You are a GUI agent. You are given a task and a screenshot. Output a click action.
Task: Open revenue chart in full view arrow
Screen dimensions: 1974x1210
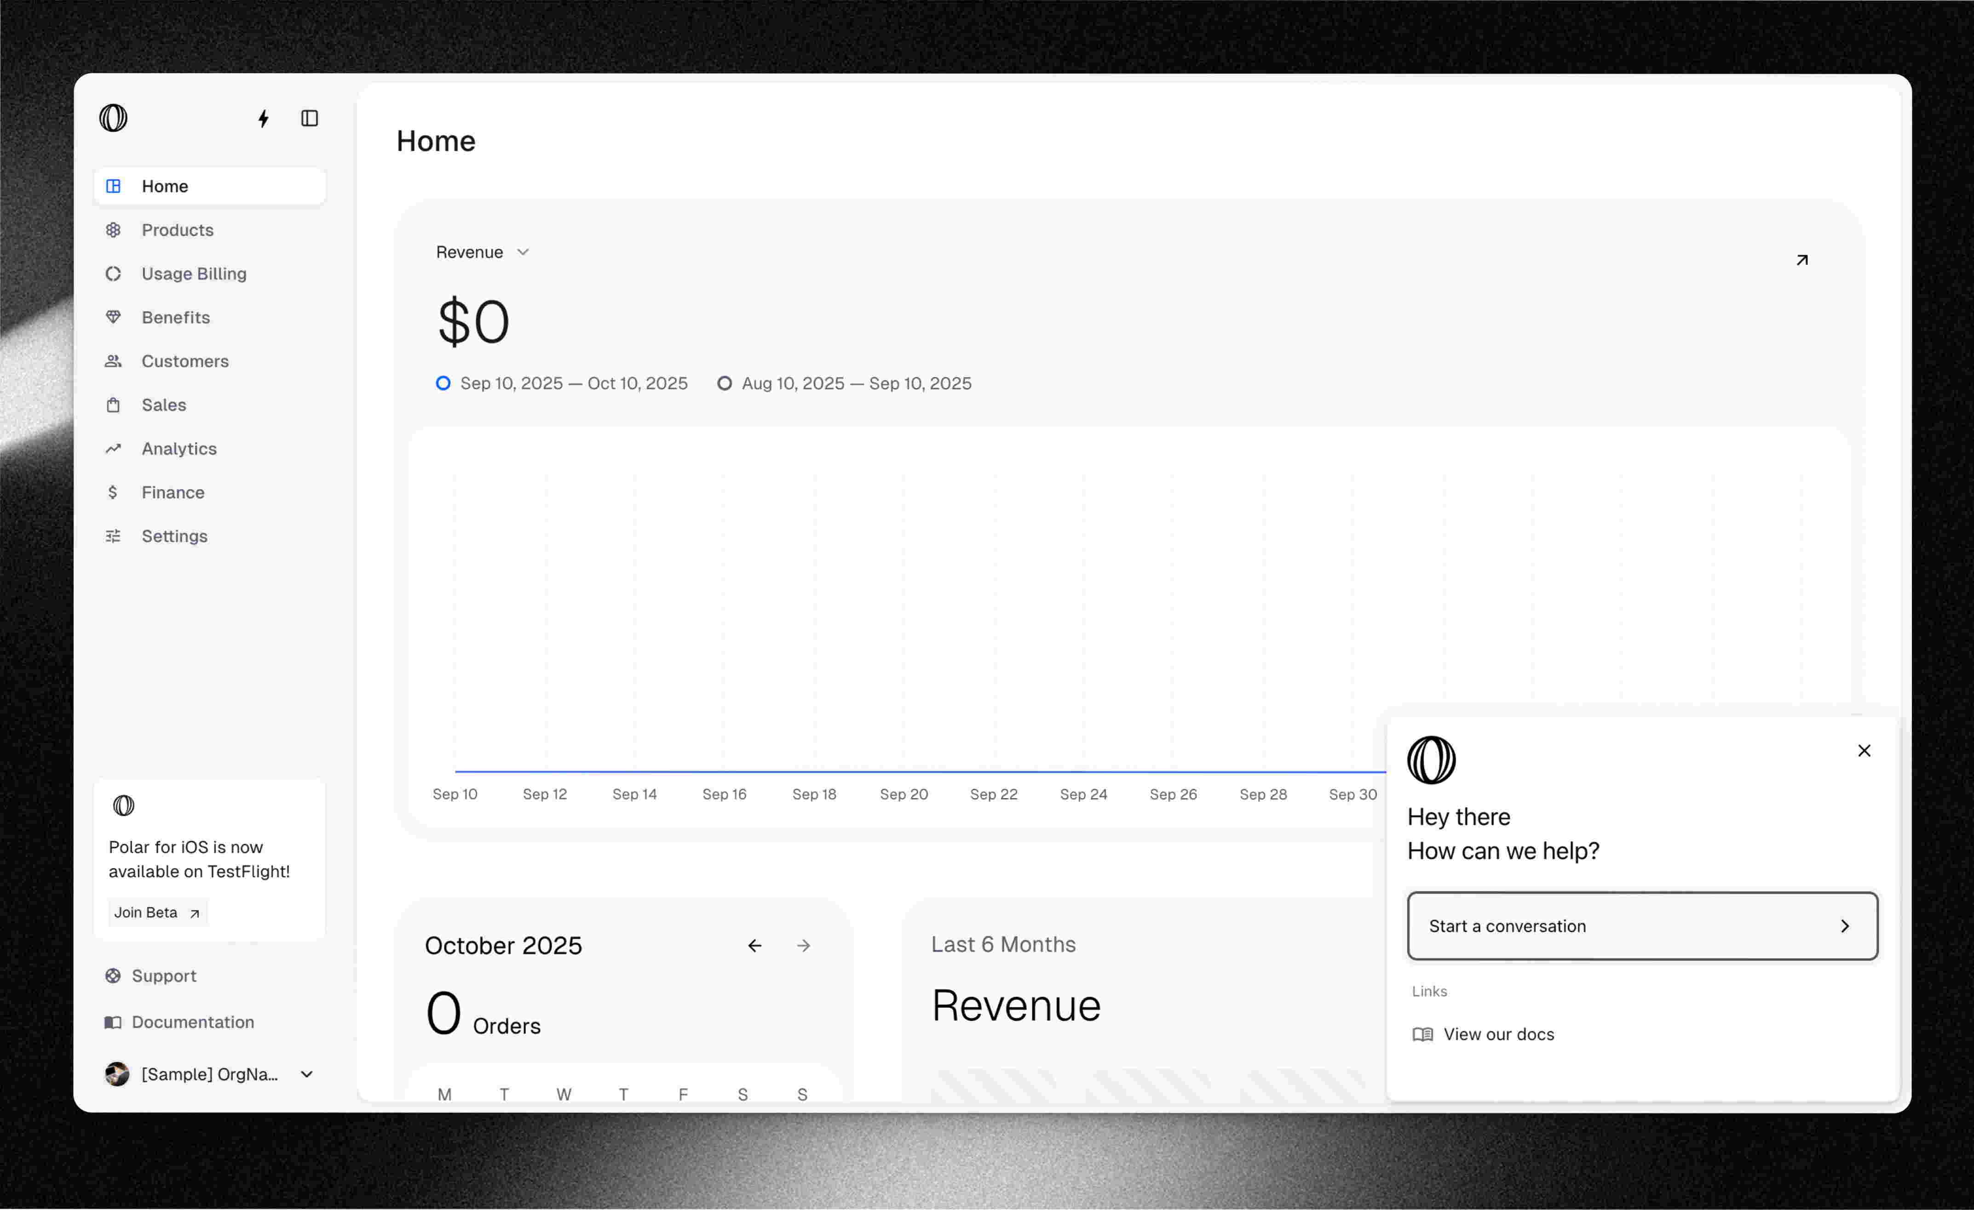coord(1802,260)
